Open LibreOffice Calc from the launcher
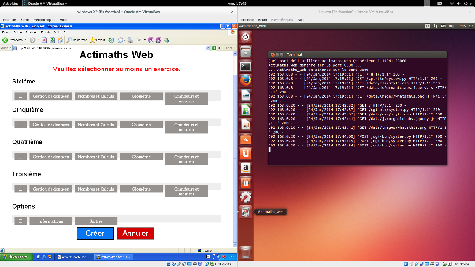Viewport: 475px width, 267px height. 246,110
